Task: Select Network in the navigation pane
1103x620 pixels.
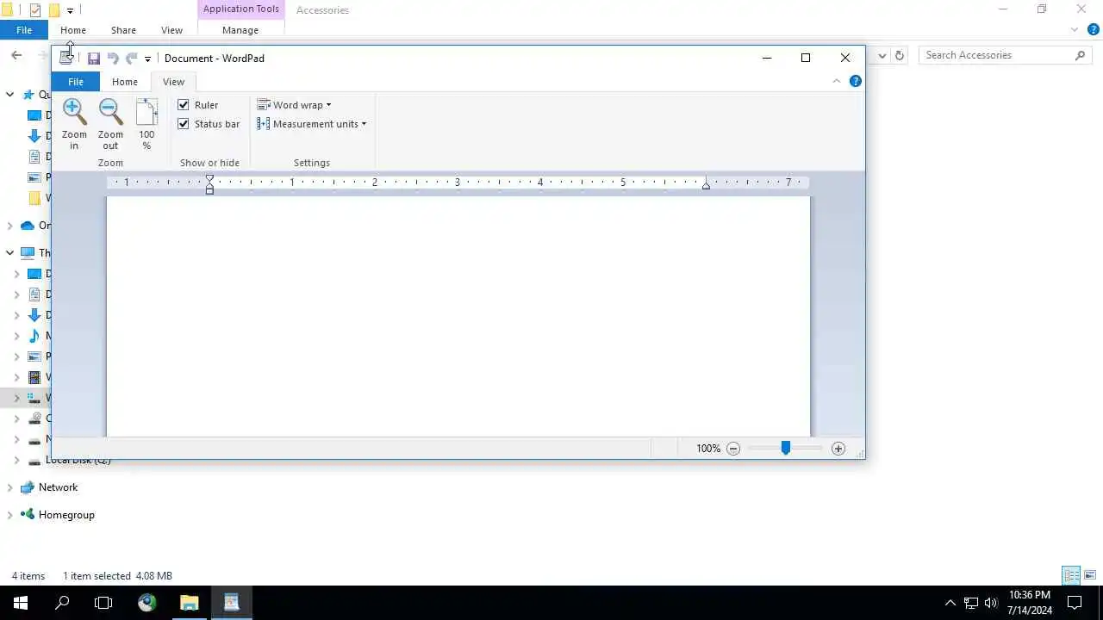Action: 58,487
